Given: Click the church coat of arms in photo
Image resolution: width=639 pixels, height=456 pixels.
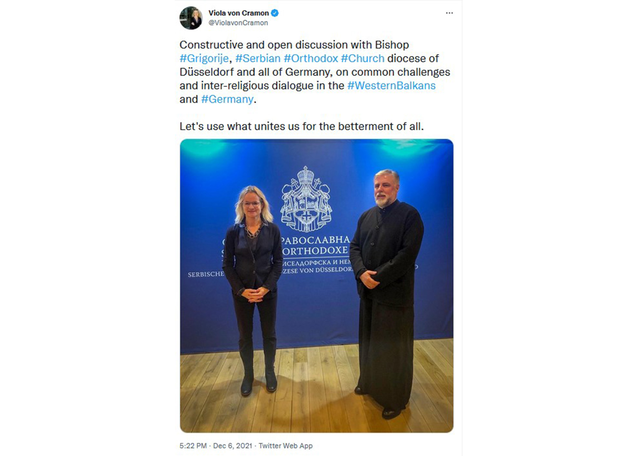Looking at the screenshot, I should coord(306,199).
